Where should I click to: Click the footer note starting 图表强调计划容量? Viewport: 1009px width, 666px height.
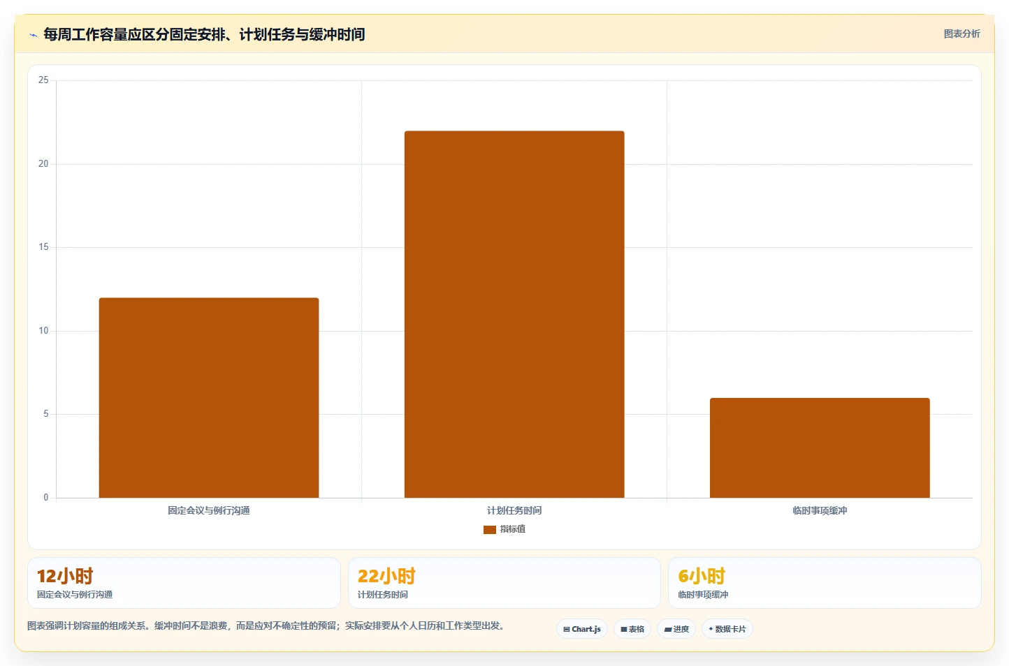coord(266,626)
